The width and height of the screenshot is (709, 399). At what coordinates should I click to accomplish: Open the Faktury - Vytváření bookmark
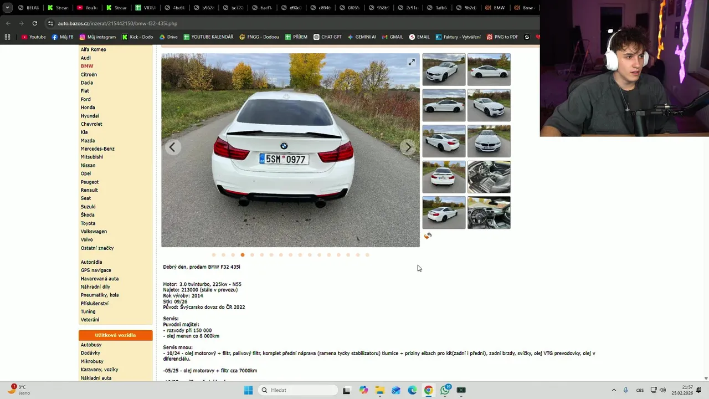point(458,37)
